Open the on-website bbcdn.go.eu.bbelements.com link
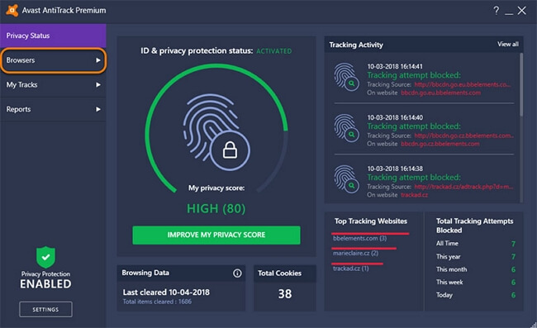 [x=440, y=93]
